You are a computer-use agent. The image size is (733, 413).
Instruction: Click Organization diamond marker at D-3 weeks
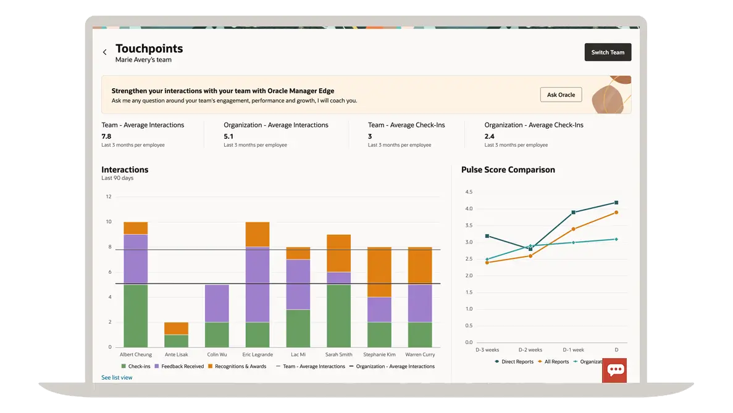tap(487, 260)
